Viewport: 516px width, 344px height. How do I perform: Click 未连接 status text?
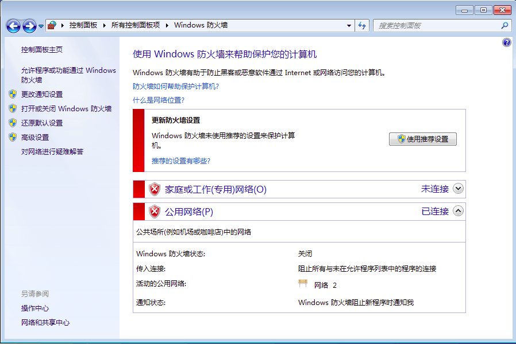[x=435, y=189]
